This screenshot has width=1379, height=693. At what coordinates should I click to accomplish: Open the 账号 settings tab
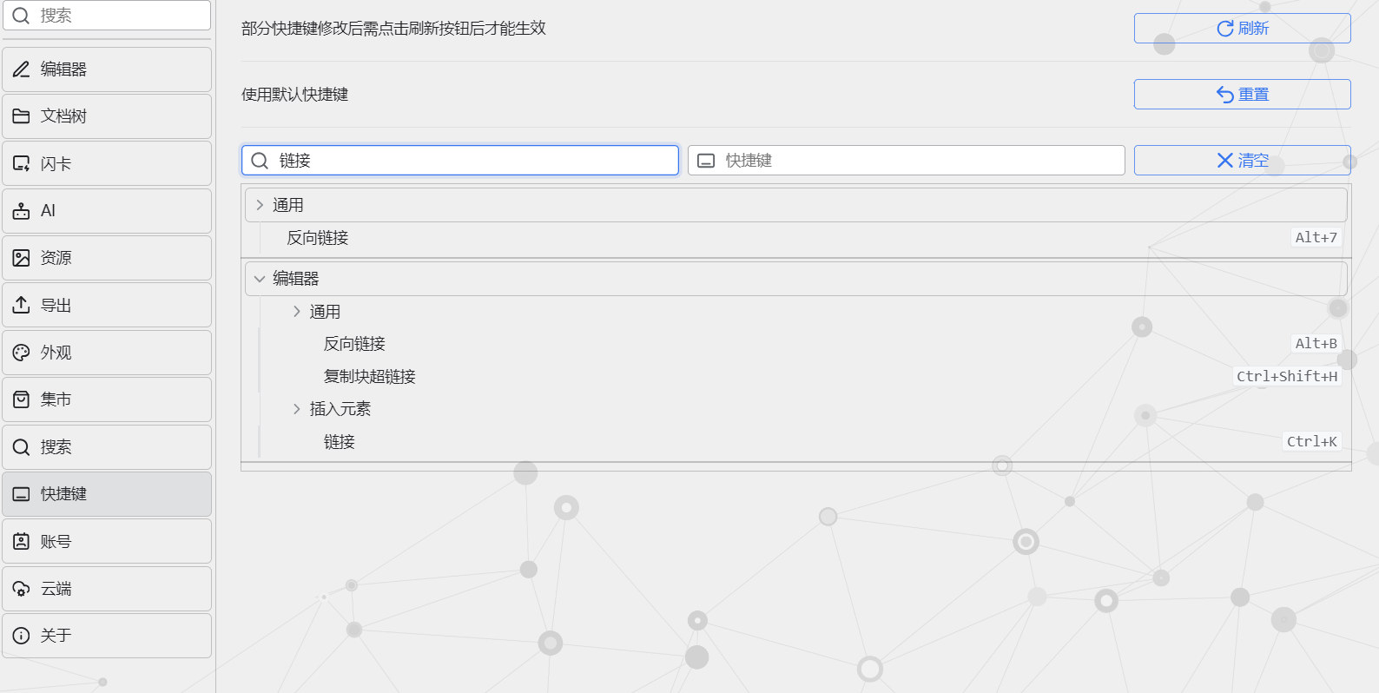point(107,541)
